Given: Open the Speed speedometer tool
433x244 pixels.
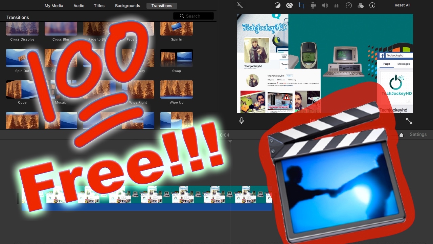Looking at the screenshot, I should point(349,5).
